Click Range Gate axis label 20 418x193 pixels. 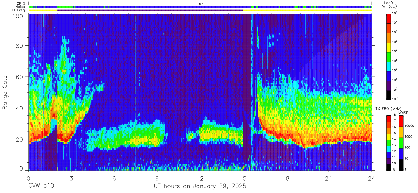click(x=20, y=139)
